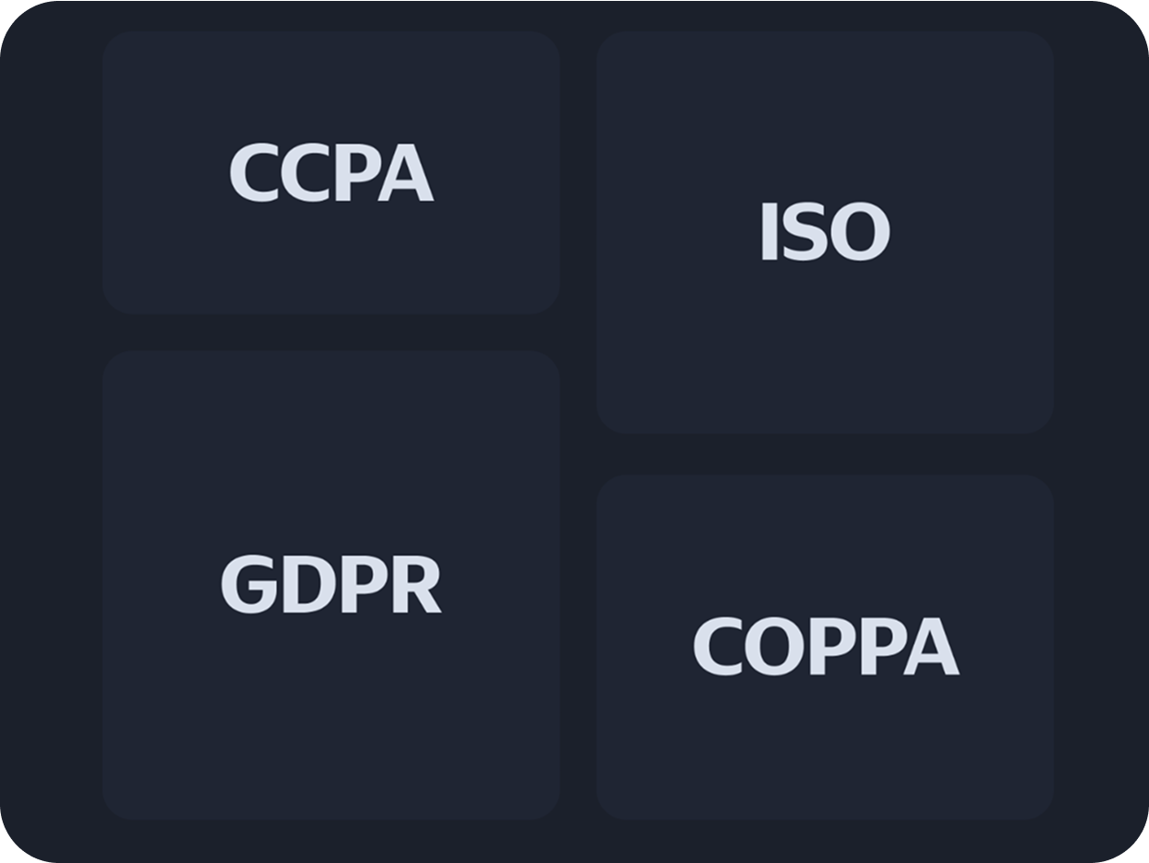The image size is (1149, 863).
Task: Select the California CCPA privacy panel
Action: coord(331,173)
